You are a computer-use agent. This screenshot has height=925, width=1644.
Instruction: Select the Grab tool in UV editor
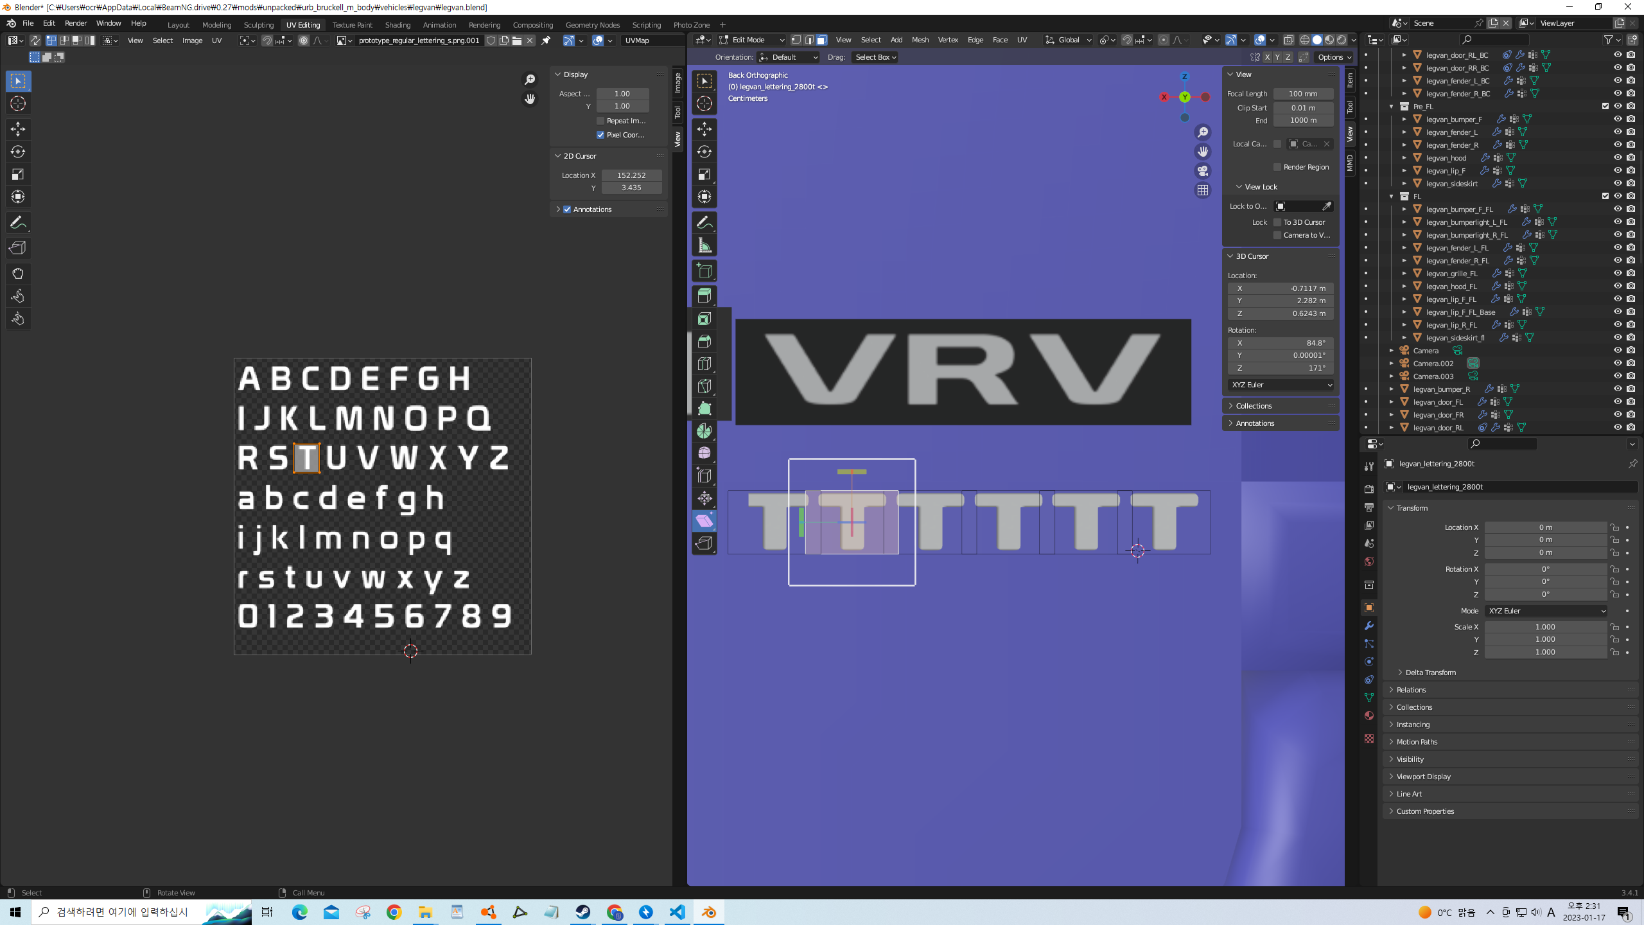pyautogui.click(x=18, y=274)
